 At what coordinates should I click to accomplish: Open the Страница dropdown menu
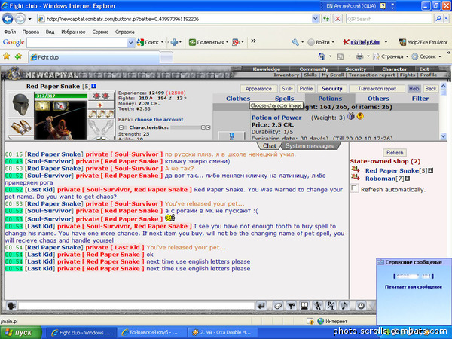[392, 56]
